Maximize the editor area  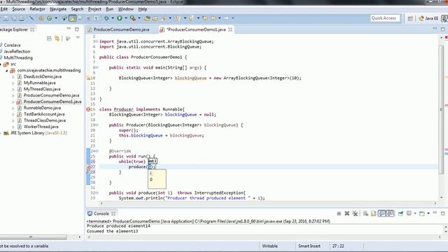point(443,29)
